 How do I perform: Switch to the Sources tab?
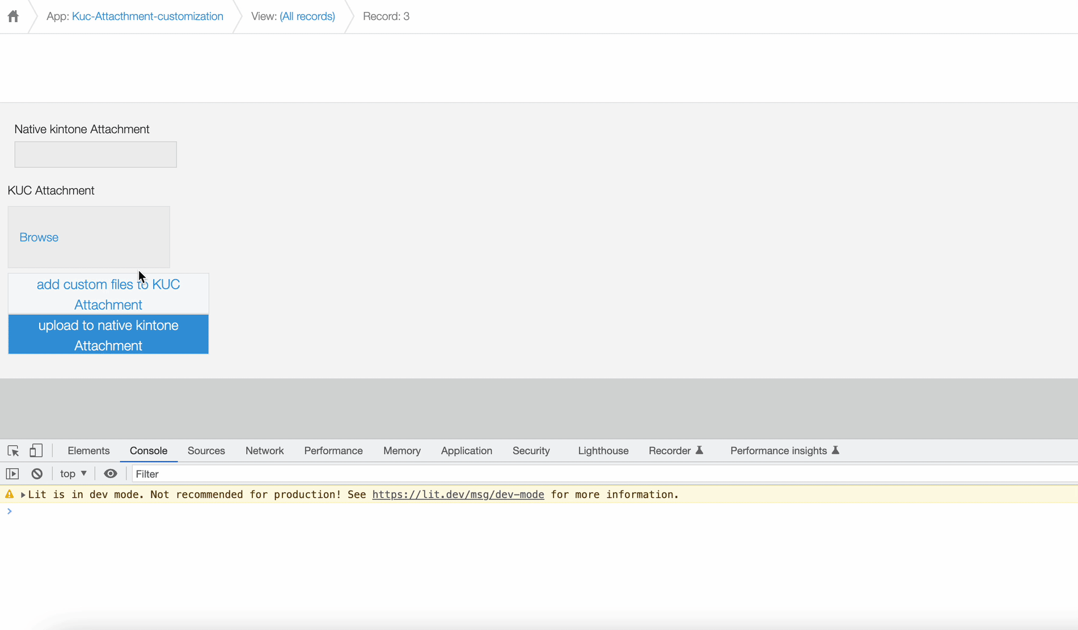point(206,451)
